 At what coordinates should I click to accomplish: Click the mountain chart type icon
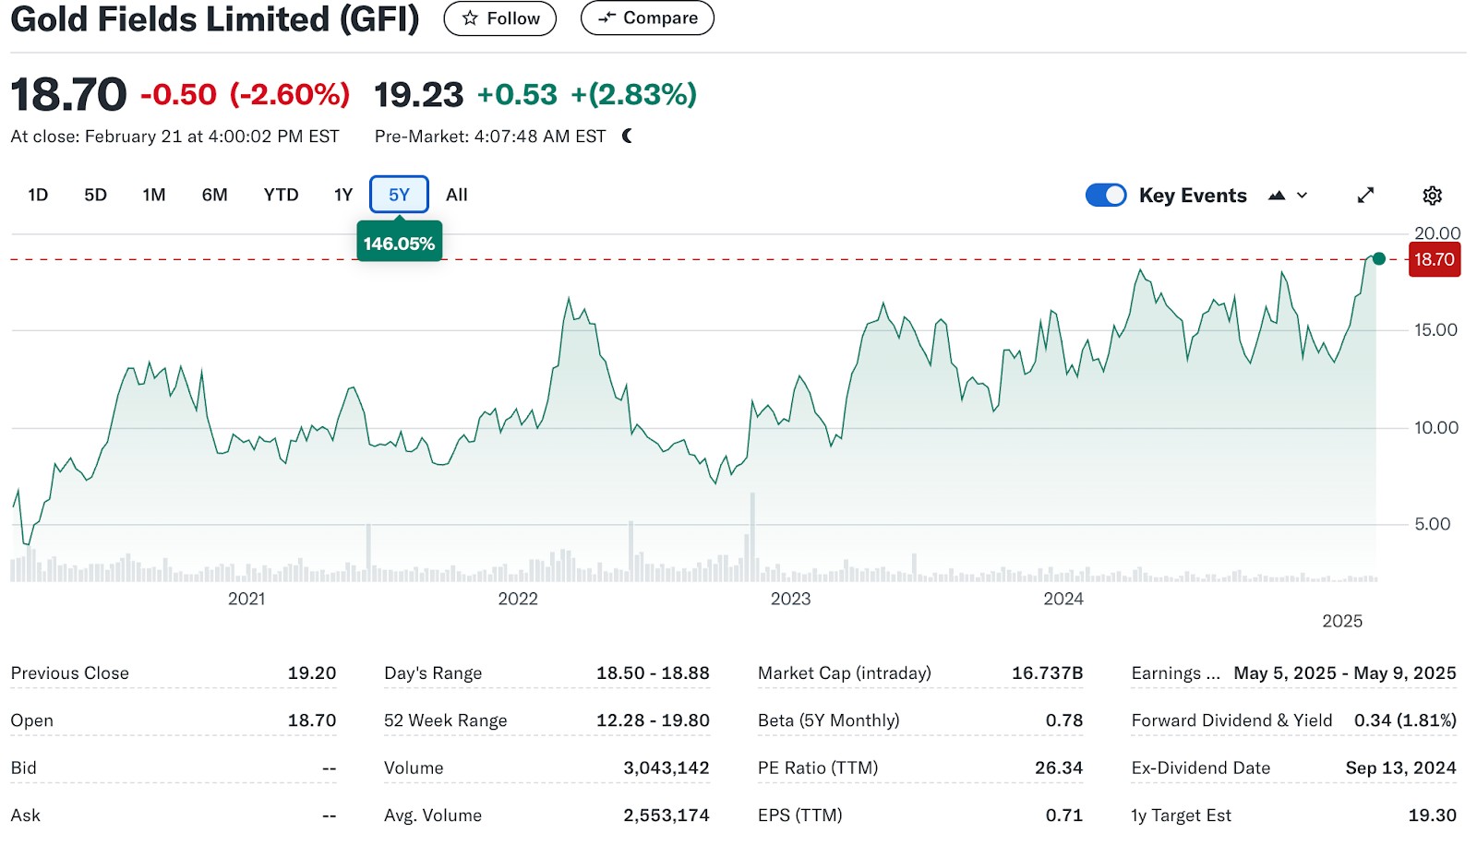click(x=1277, y=195)
